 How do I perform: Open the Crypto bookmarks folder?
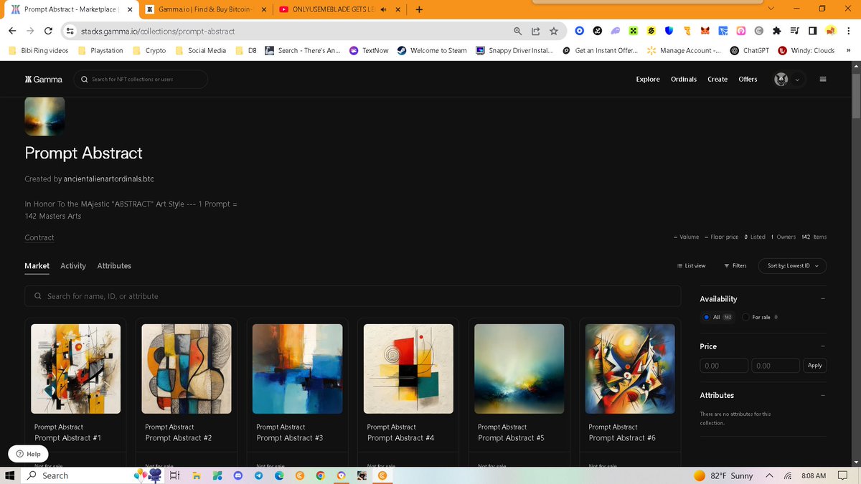pos(149,50)
